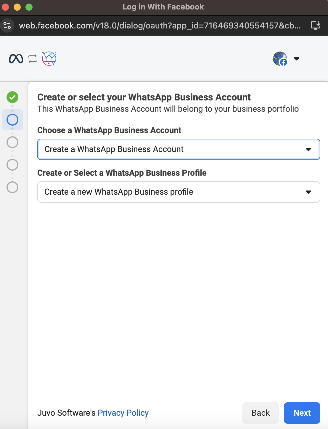Select the third step circle
Image resolution: width=328 pixels, height=429 pixels.
[12, 142]
